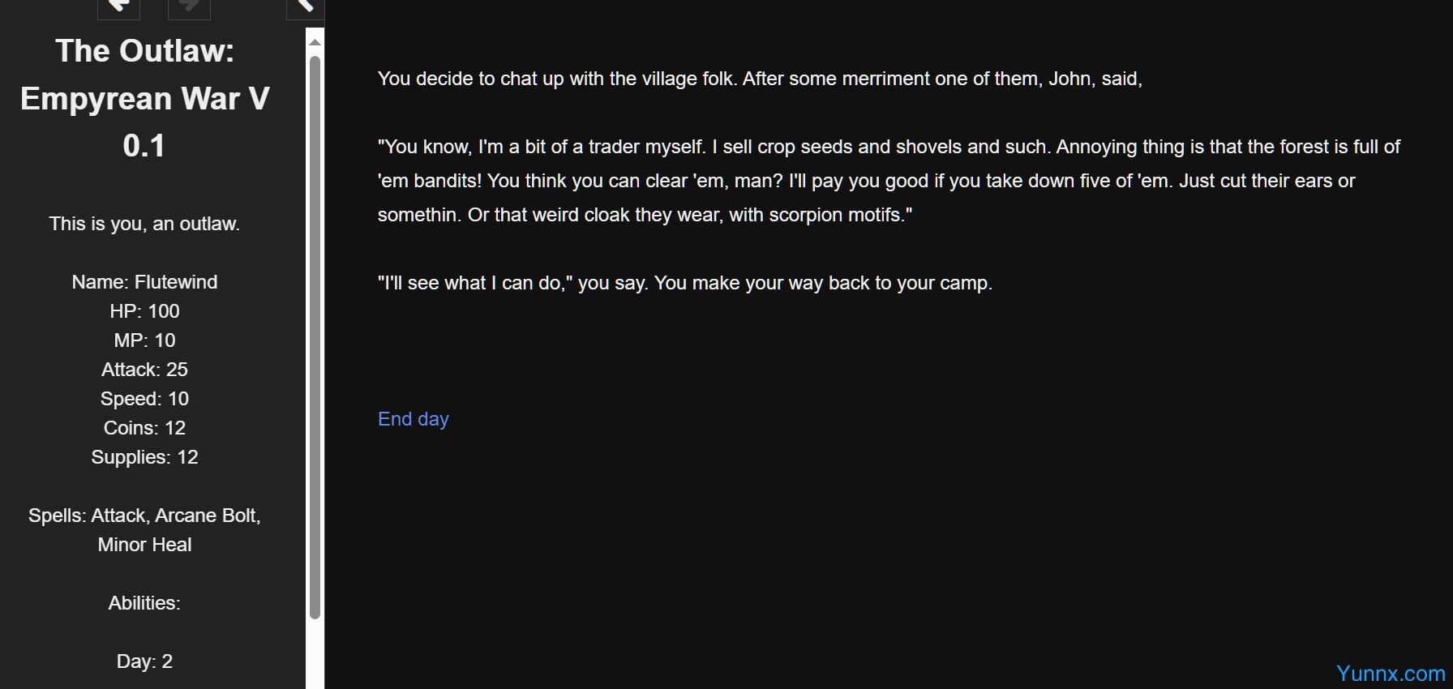Click the Supplies: 12 stat
1453x689 pixels.
coord(144,457)
